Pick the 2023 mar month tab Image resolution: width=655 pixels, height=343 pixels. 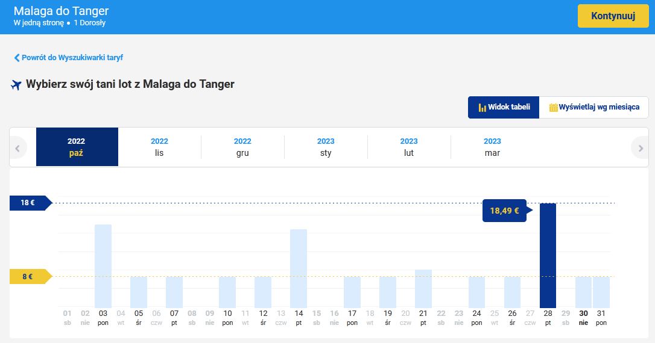[x=492, y=147]
